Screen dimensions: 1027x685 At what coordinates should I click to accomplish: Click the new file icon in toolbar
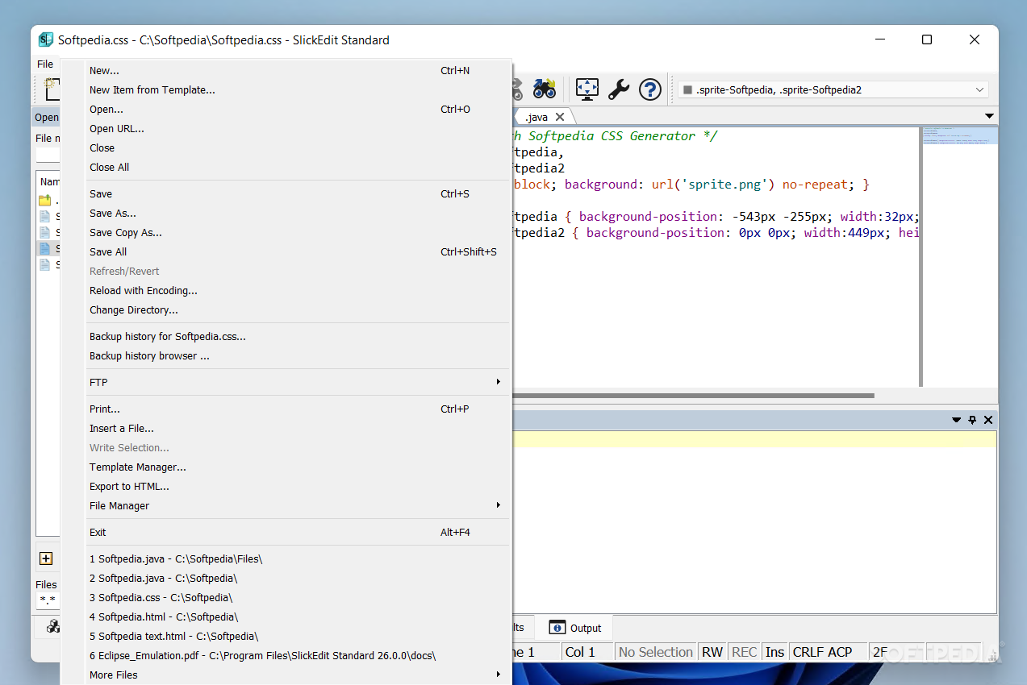[x=52, y=89]
